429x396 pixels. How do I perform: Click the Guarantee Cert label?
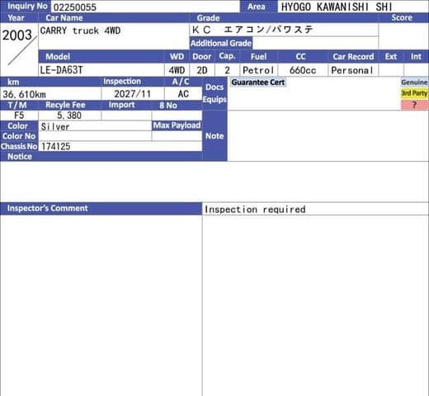point(258,82)
